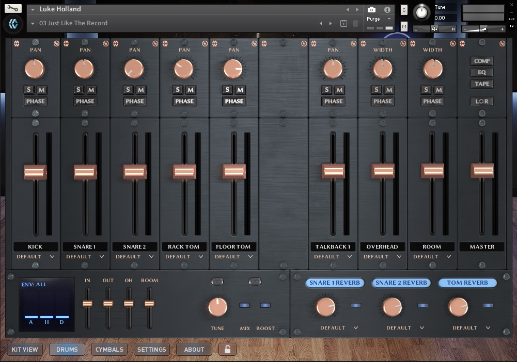Click the master EQ button
This screenshot has width=517, height=362.
pos(482,72)
